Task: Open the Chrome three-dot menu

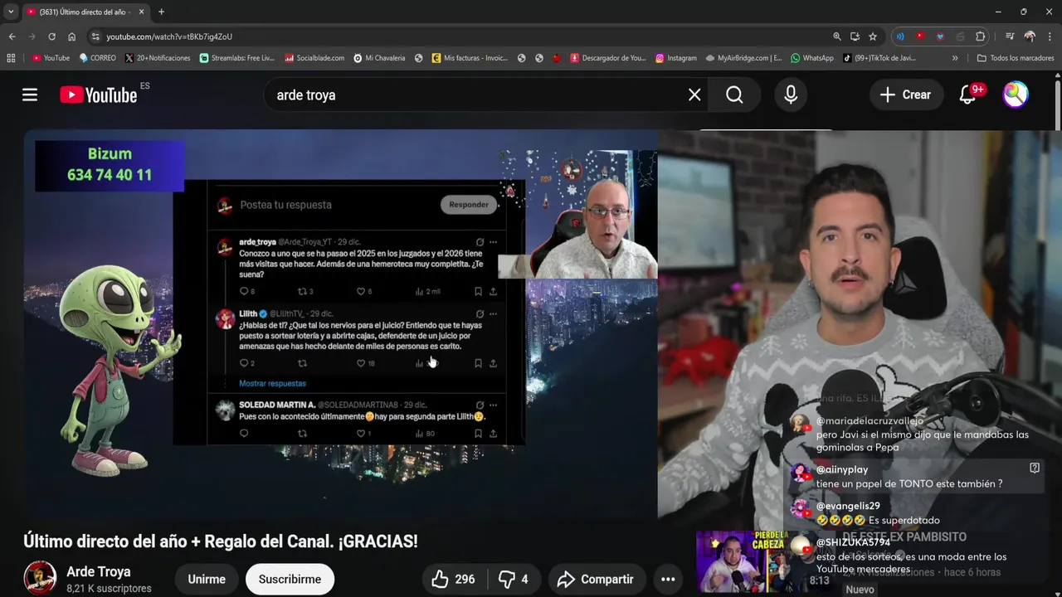Action: click(x=1050, y=36)
